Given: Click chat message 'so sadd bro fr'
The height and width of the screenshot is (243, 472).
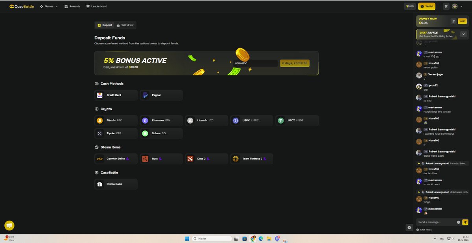Looking at the screenshot, I should pos(433,184).
